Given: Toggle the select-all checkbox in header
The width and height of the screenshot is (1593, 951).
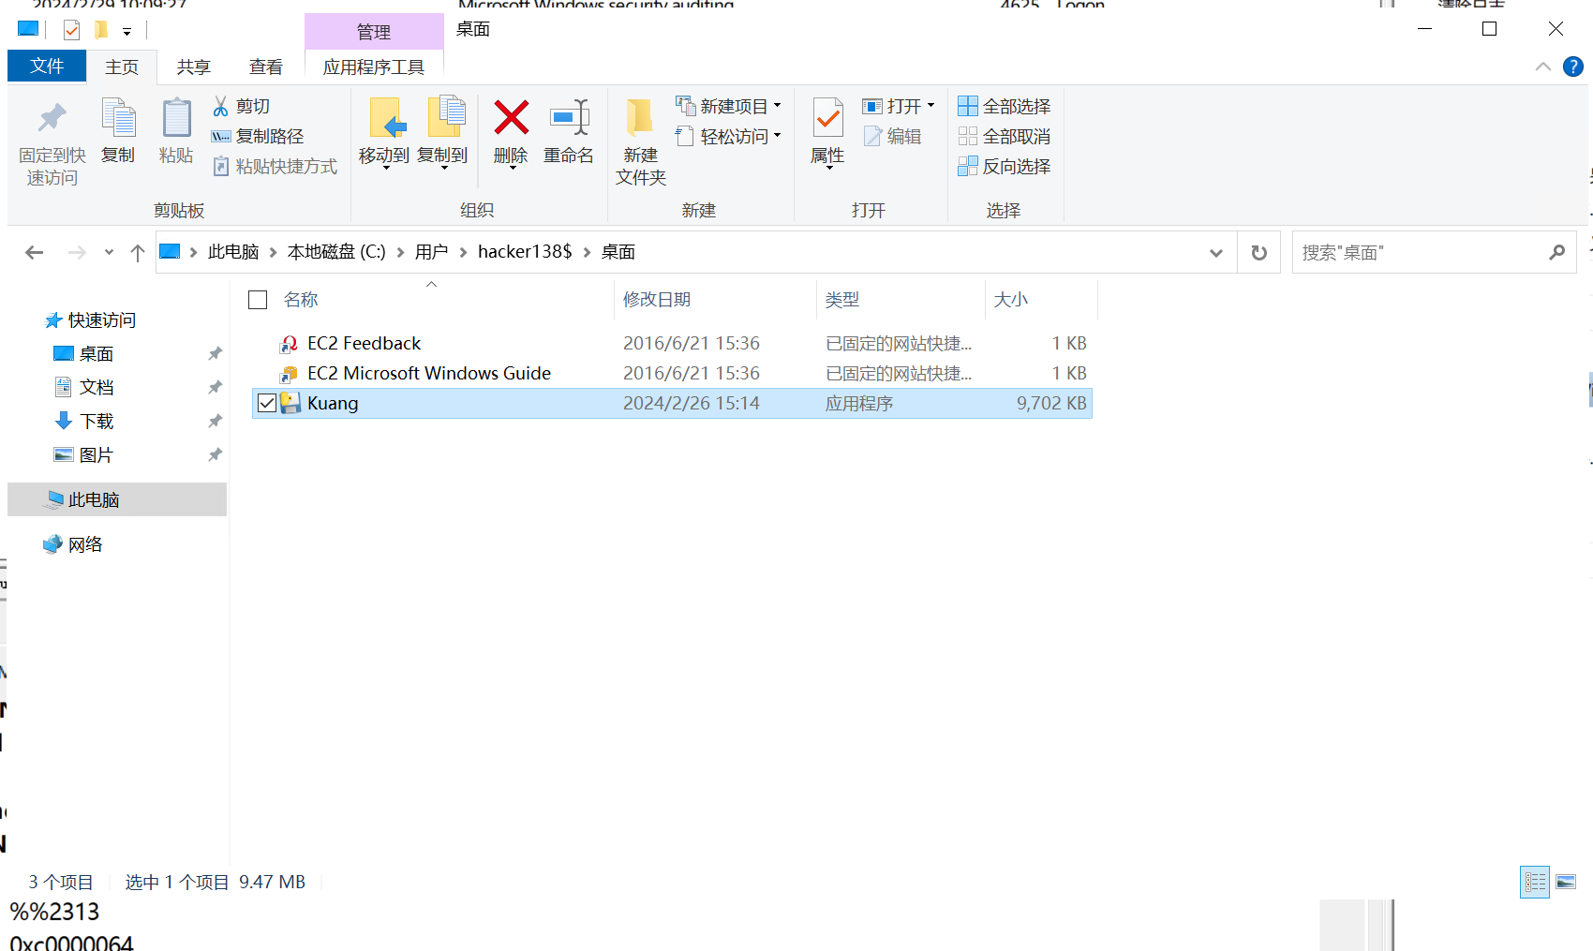Looking at the screenshot, I should pos(258,300).
